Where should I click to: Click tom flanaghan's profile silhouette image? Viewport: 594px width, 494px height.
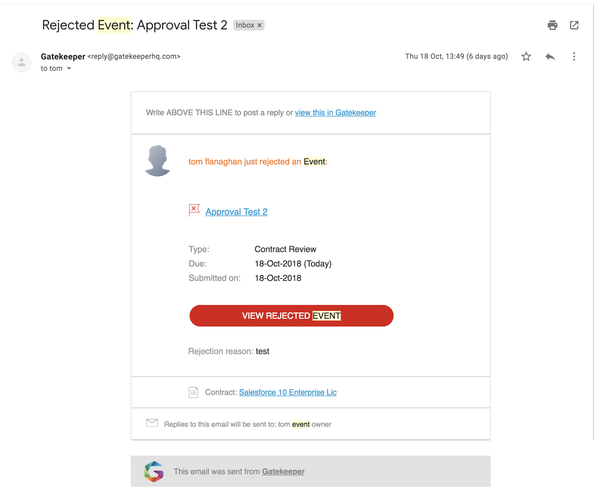157,161
